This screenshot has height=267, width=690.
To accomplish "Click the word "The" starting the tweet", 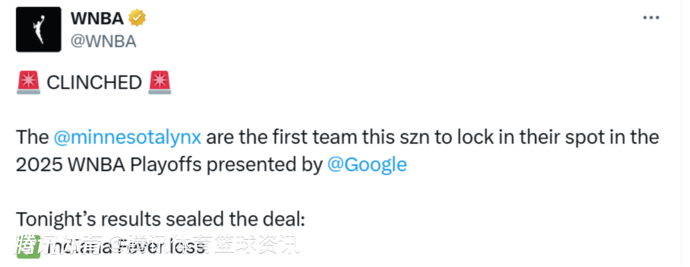I will tap(32, 137).
